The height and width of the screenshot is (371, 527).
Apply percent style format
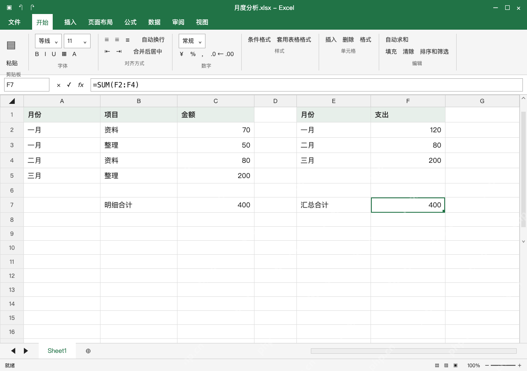193,54
